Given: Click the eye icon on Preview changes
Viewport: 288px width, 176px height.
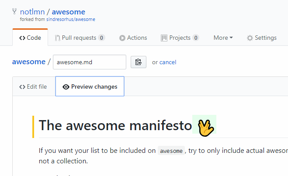Looking at the screenshot, I should tap(66, 87).
